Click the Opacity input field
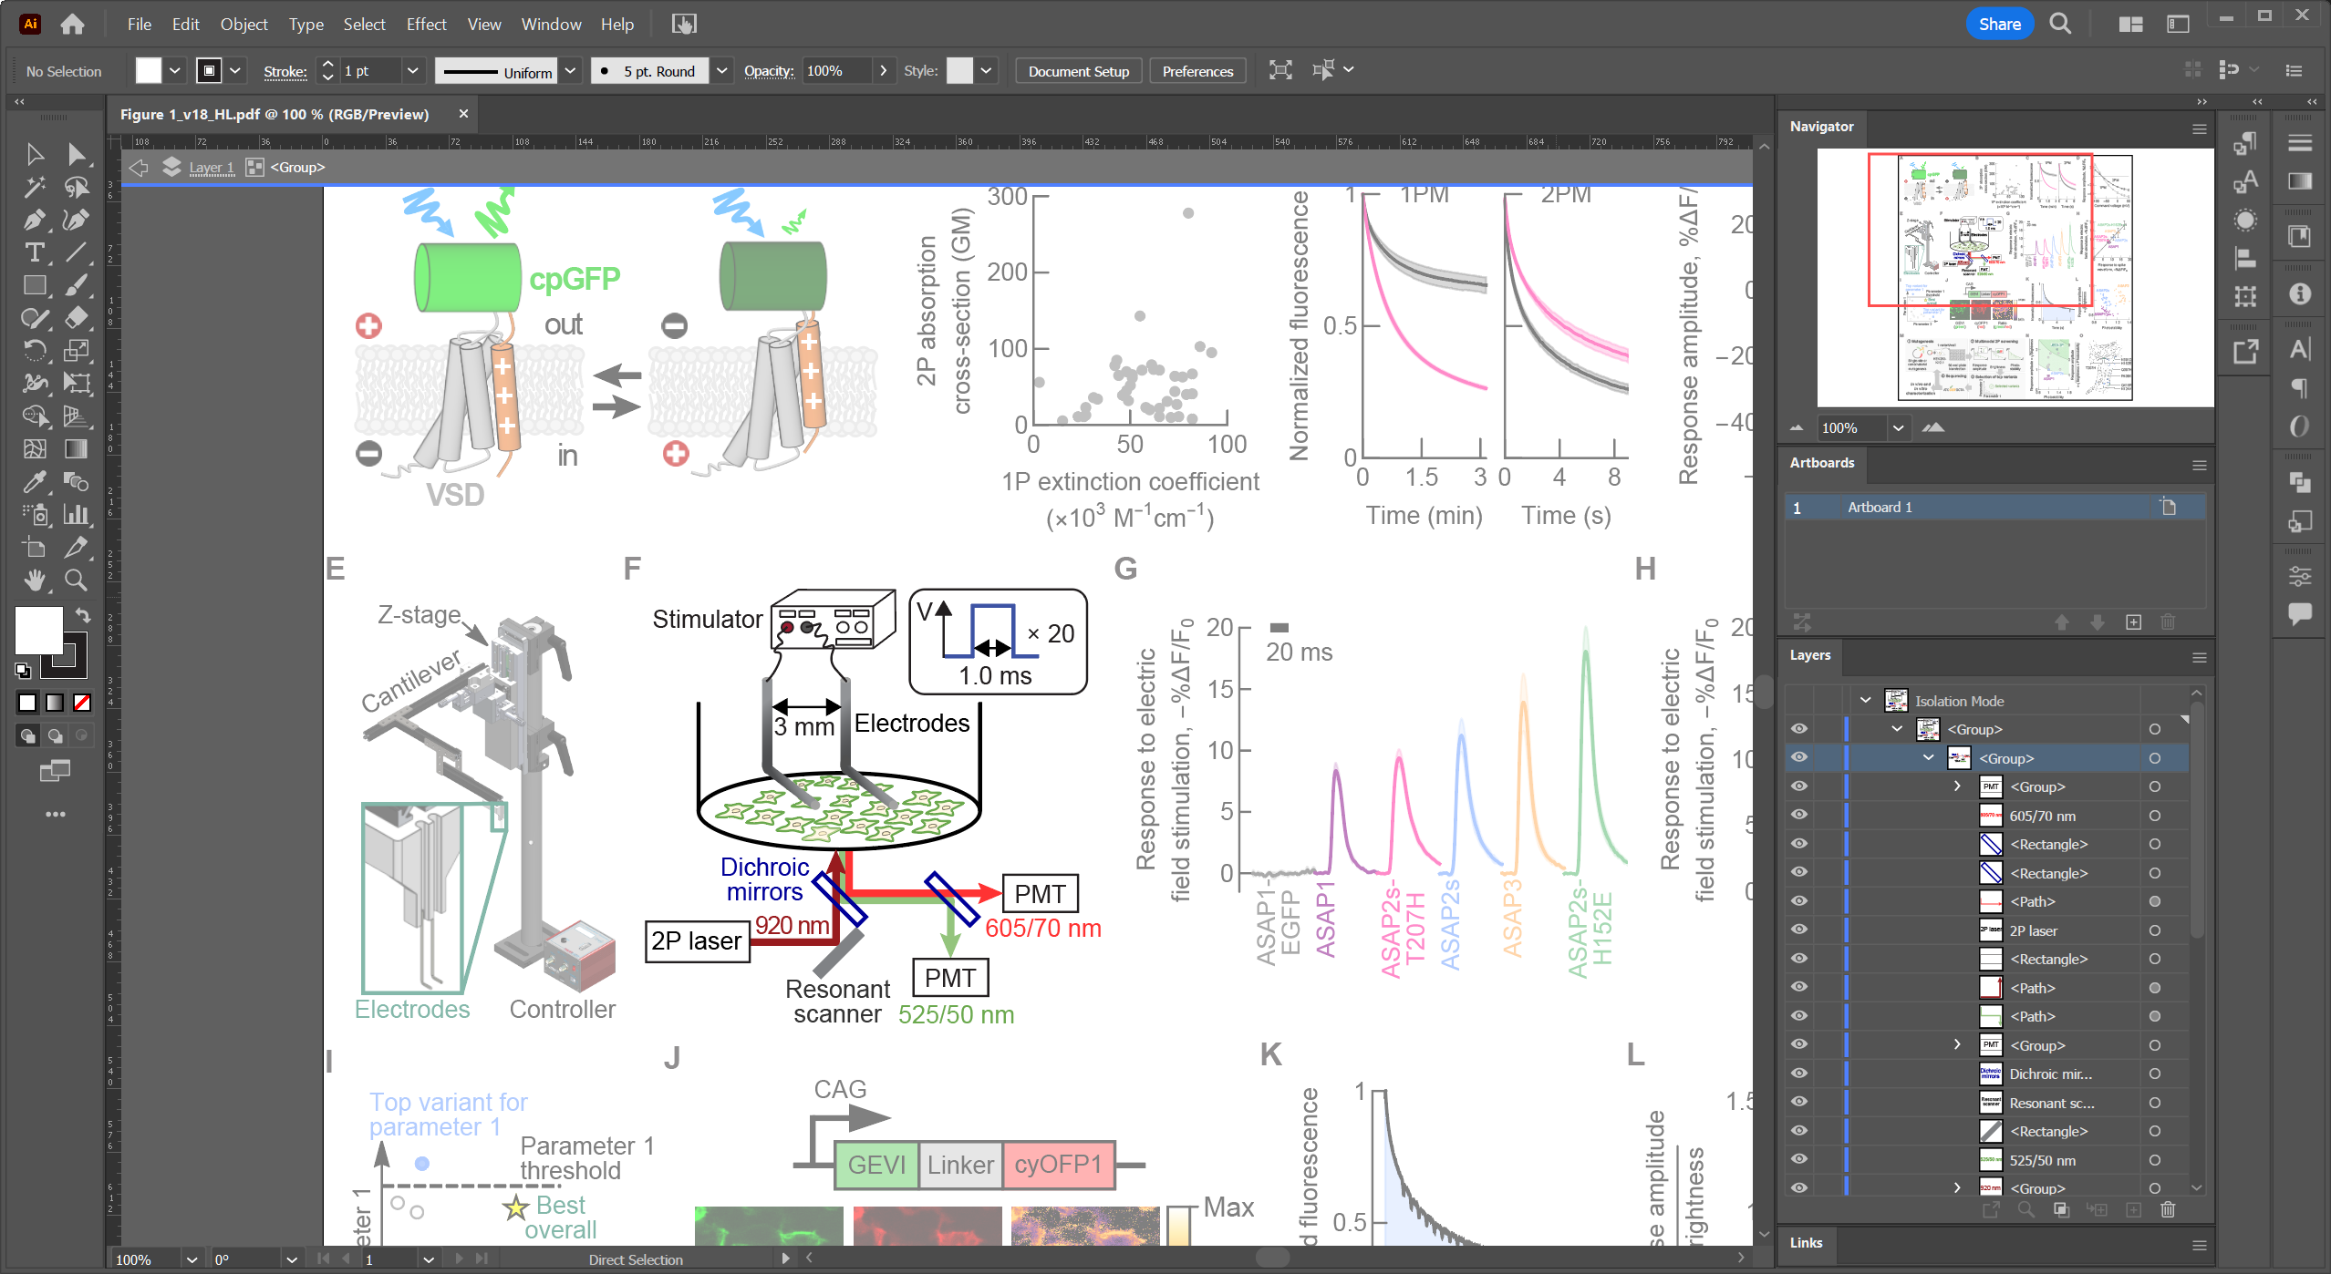Image resolution: width=2331 pixels, height=1274 pixels. click(837, 71)
